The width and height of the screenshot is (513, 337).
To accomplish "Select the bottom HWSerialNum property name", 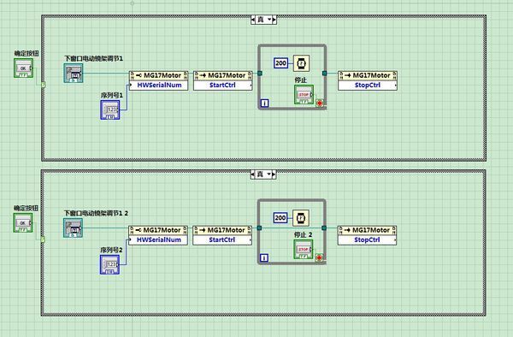I will pyautogui.click(x=158, y=240).
